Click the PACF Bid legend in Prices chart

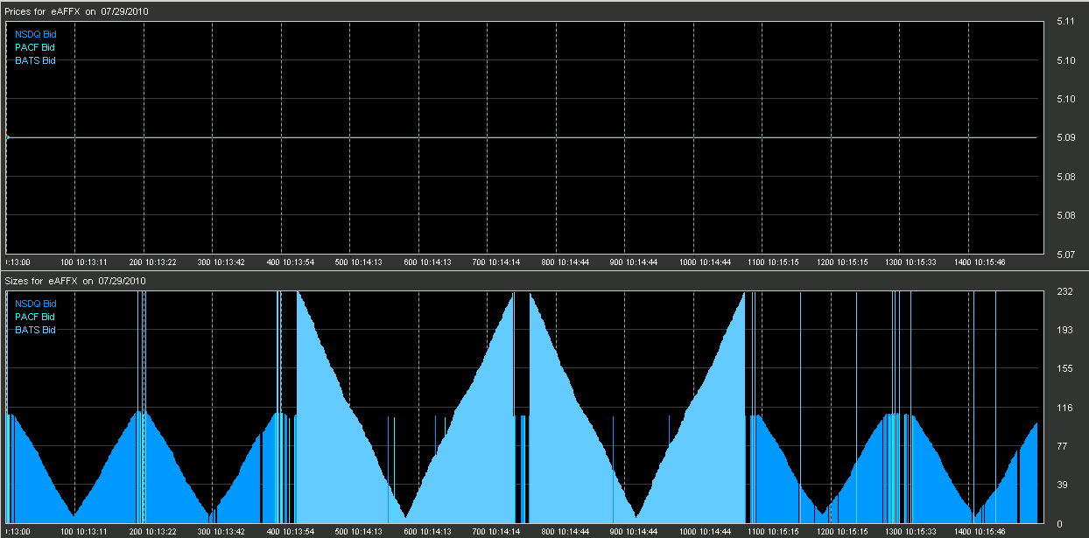point(35,47)
